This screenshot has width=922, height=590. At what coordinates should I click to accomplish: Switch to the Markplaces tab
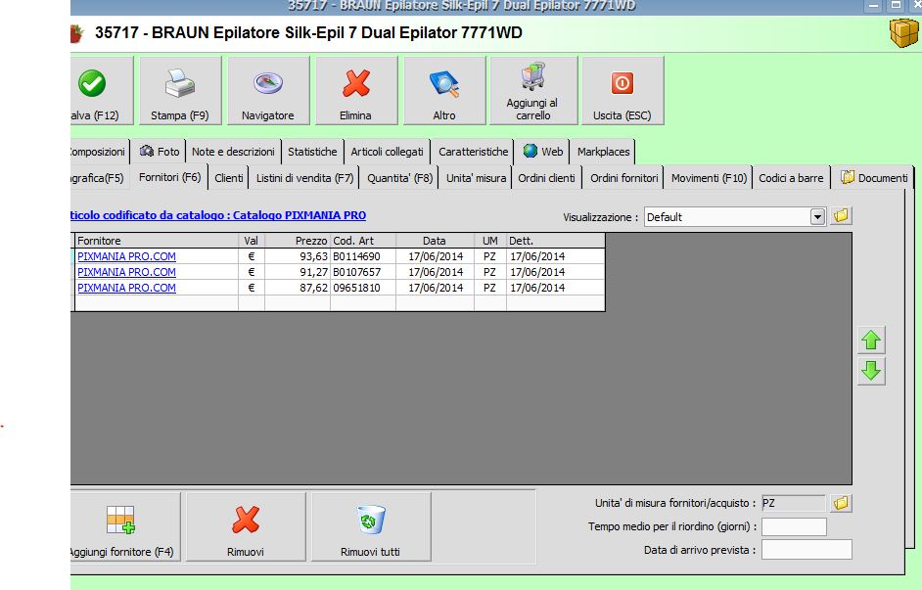pyautogui.click(x=603, y=152)
